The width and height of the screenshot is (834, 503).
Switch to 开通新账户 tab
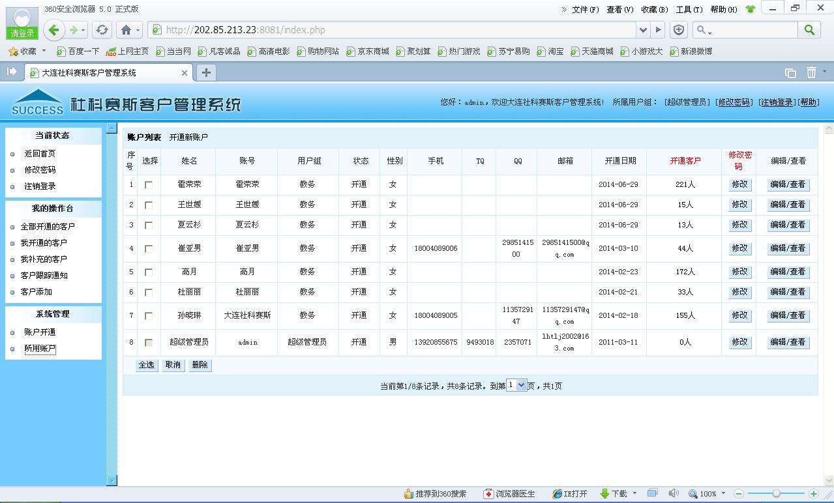click(x=188, y=137)
